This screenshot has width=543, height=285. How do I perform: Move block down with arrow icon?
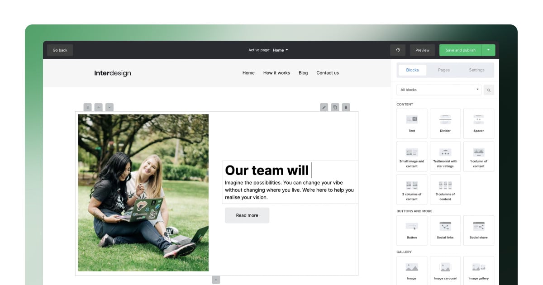tap(110, 107)
